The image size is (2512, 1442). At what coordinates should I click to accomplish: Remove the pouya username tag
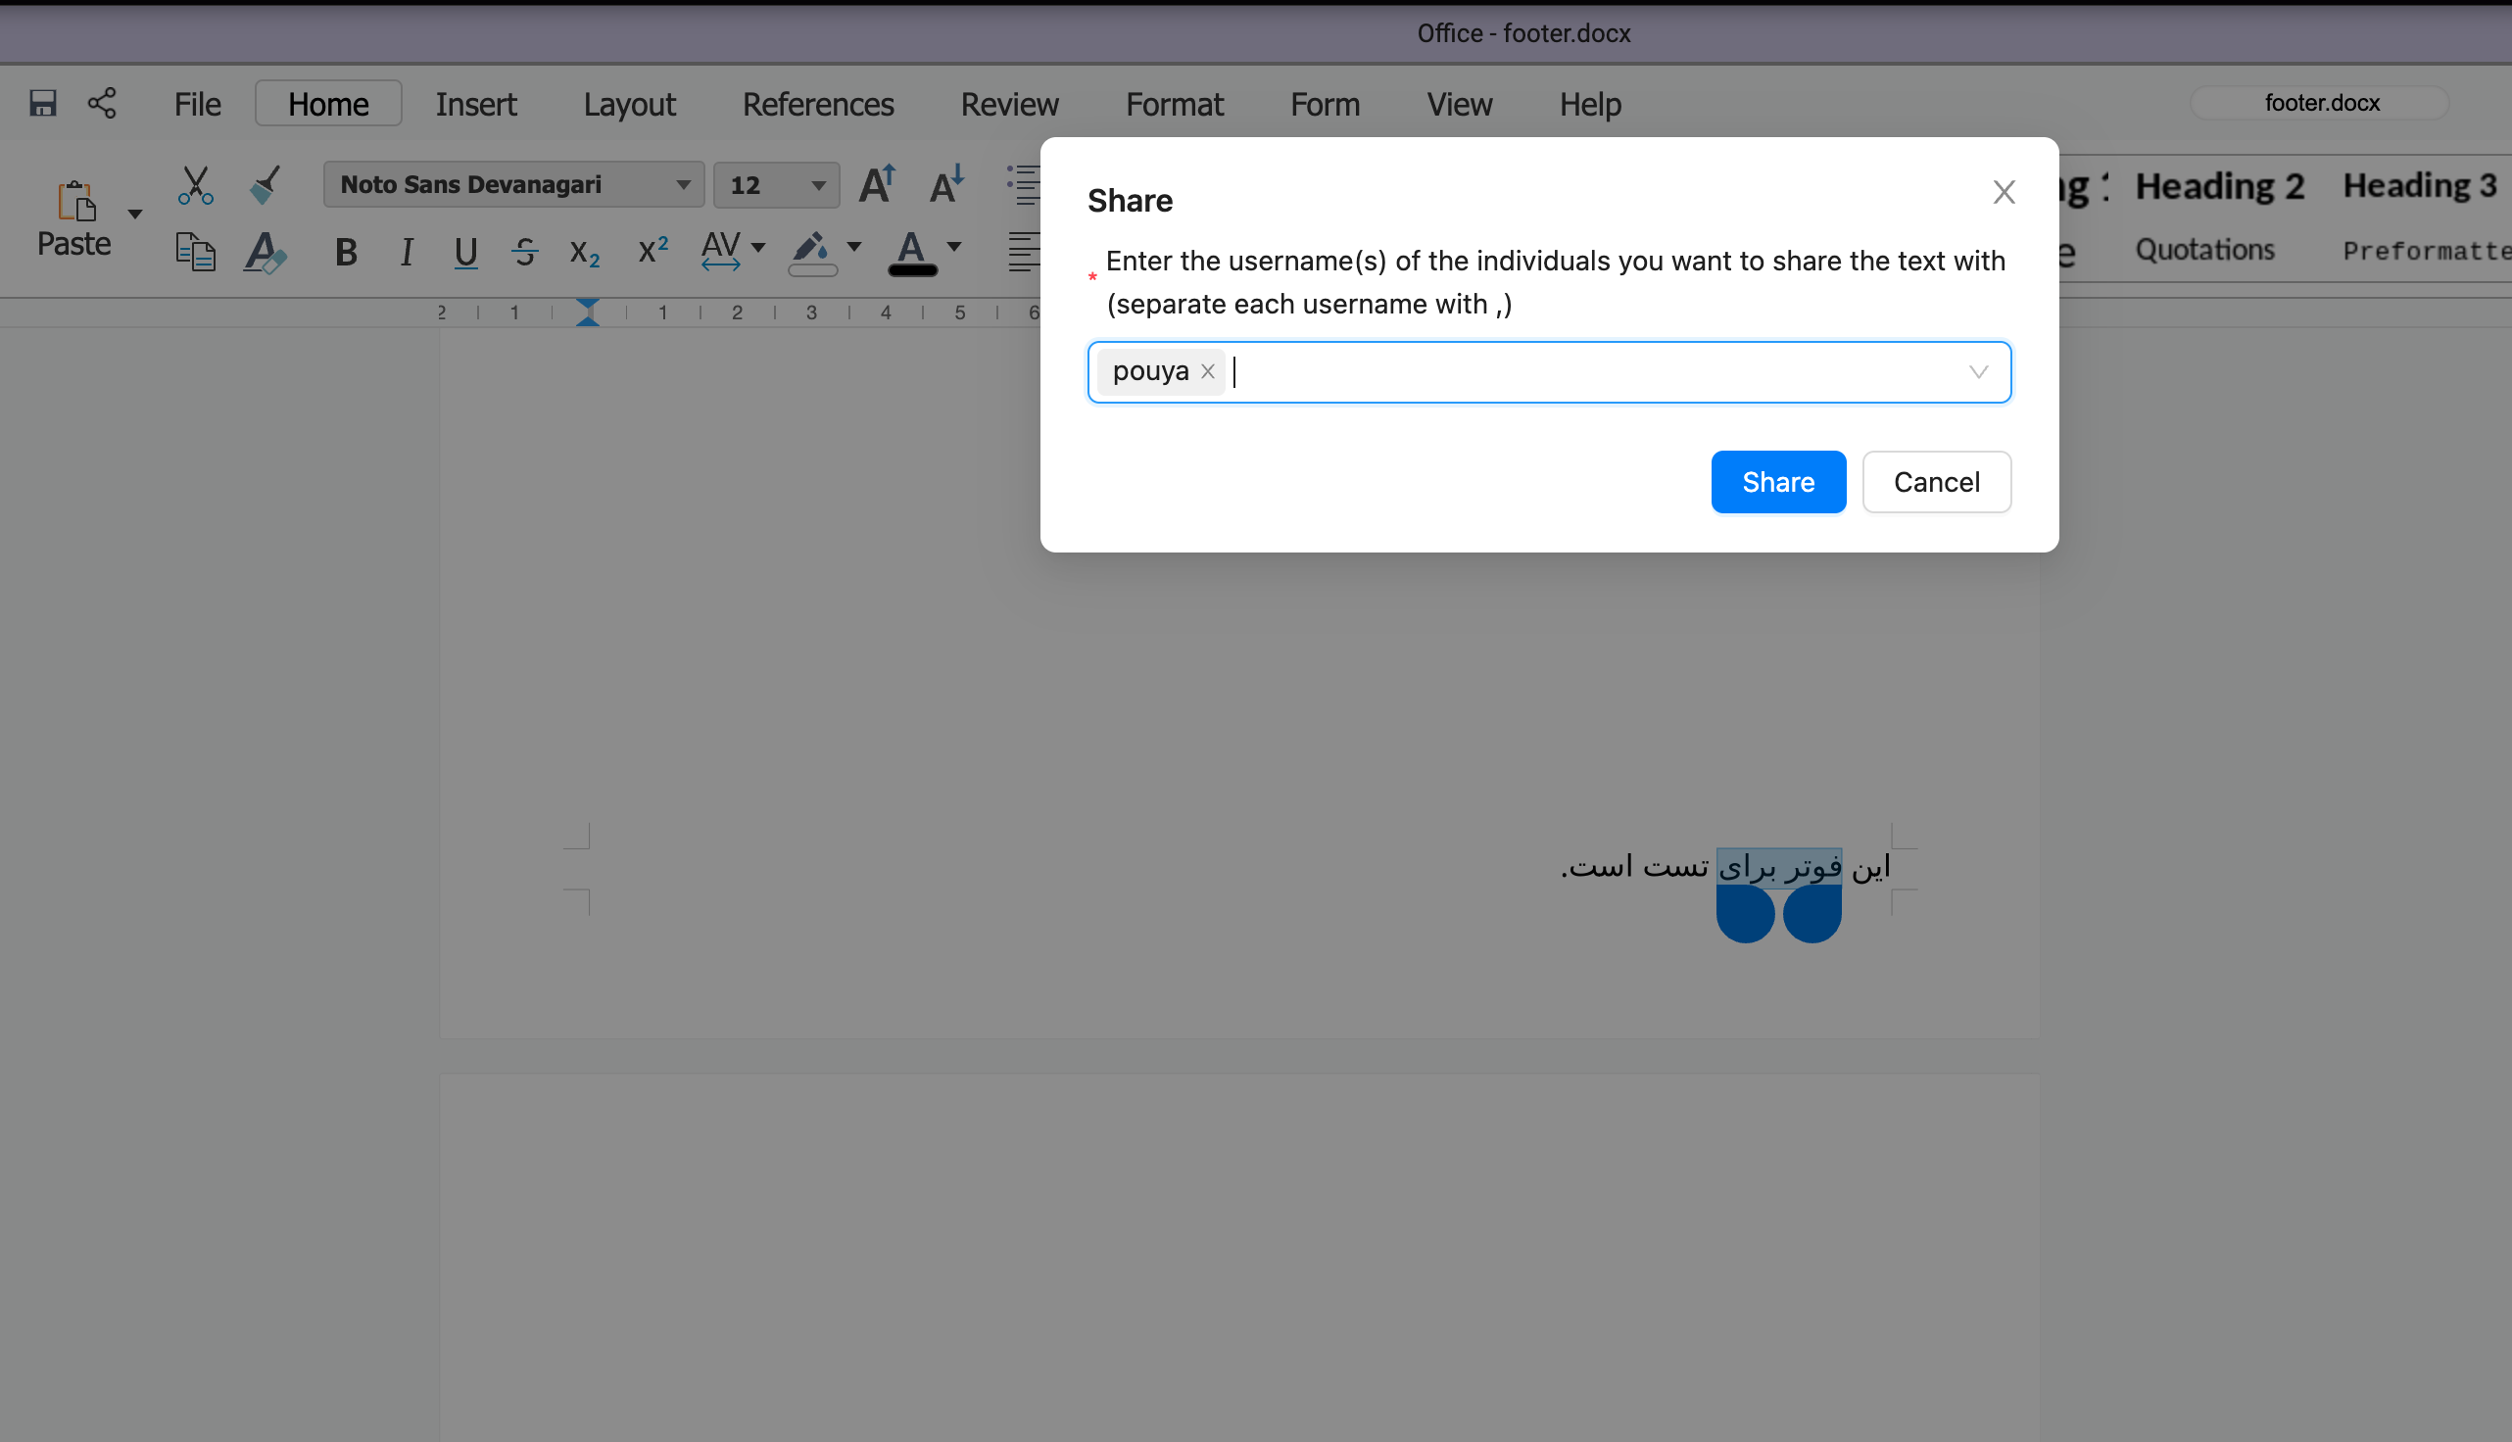(1207, 371)
